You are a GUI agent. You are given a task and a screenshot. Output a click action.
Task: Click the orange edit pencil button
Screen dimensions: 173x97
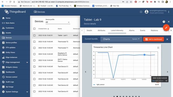point(166,27)
